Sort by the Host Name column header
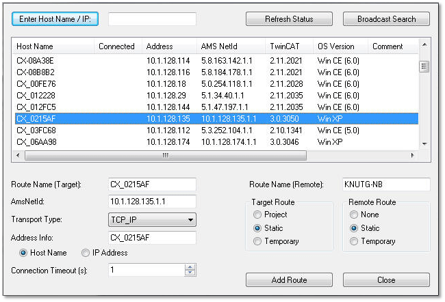 point(53,46)
